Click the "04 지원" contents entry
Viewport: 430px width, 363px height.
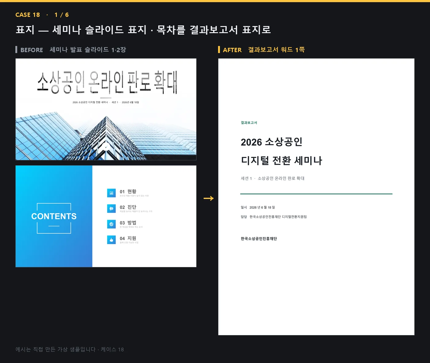click(128, 239)
